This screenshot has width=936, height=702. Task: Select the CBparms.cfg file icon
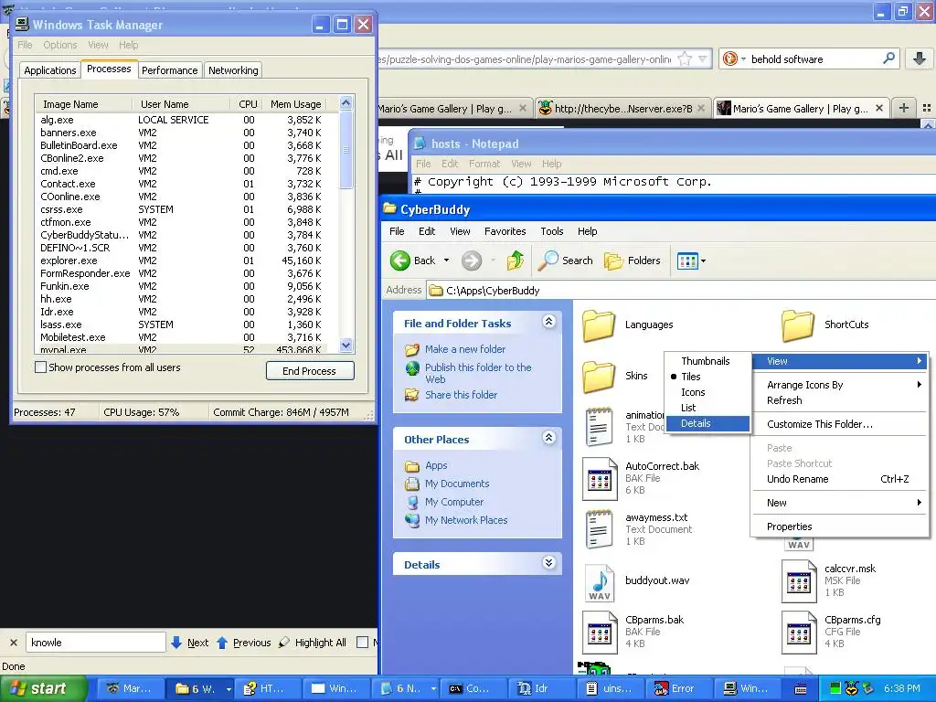[x=799, y=633]
